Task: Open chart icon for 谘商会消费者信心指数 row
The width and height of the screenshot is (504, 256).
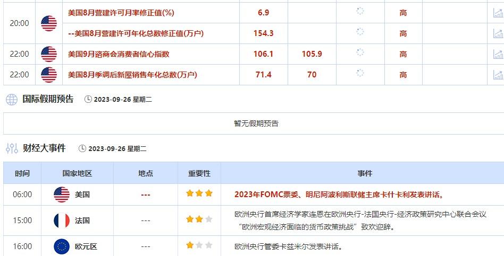Action: tap(499, 54)
